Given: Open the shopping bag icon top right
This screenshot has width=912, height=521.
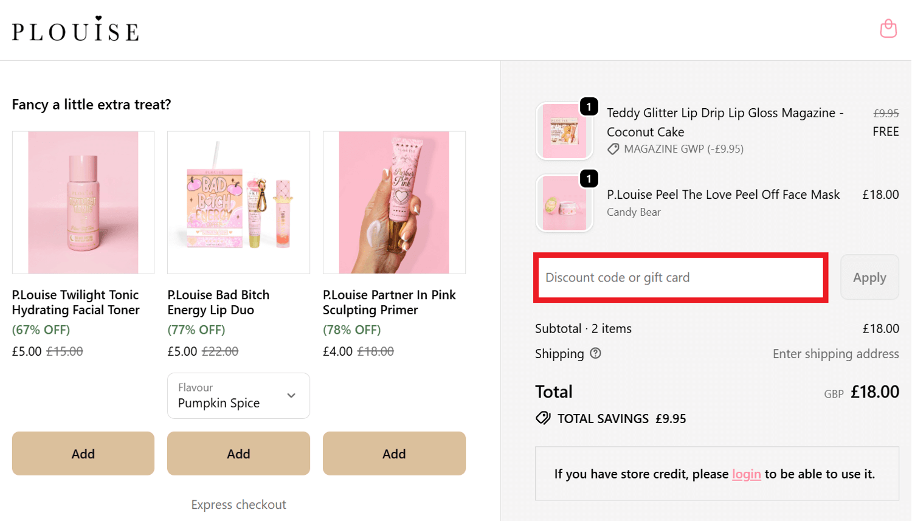Looking at the screenshot, I should coord(888,28).
